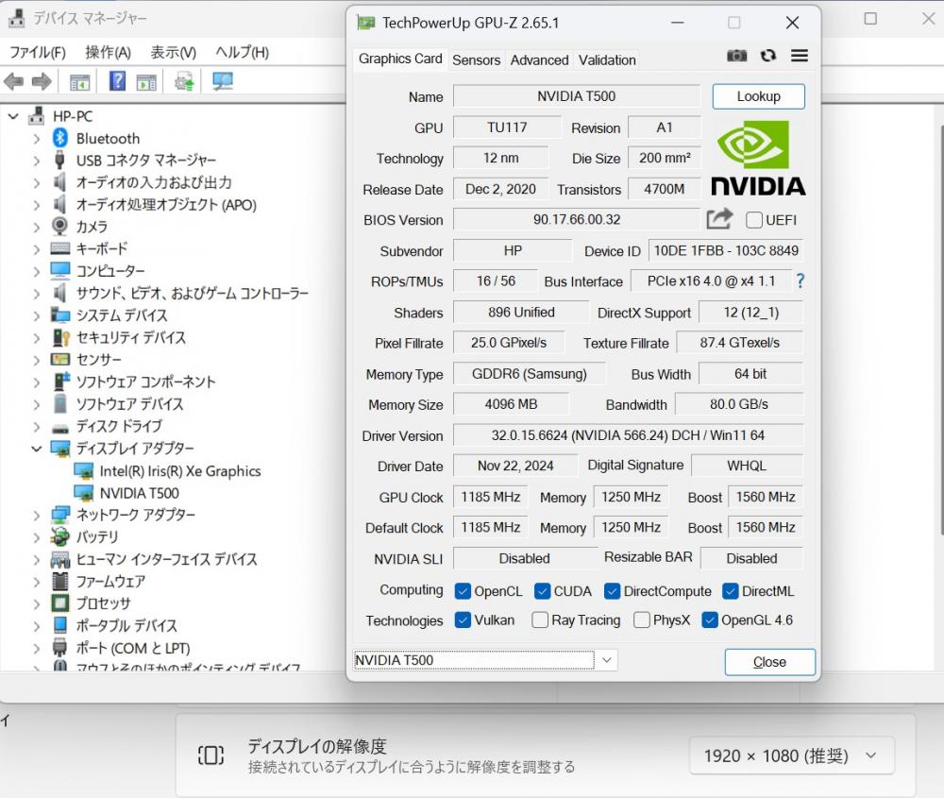Open the GPU-Z hamburger menu
944x798 pixels.
click(x=800, y=56)
